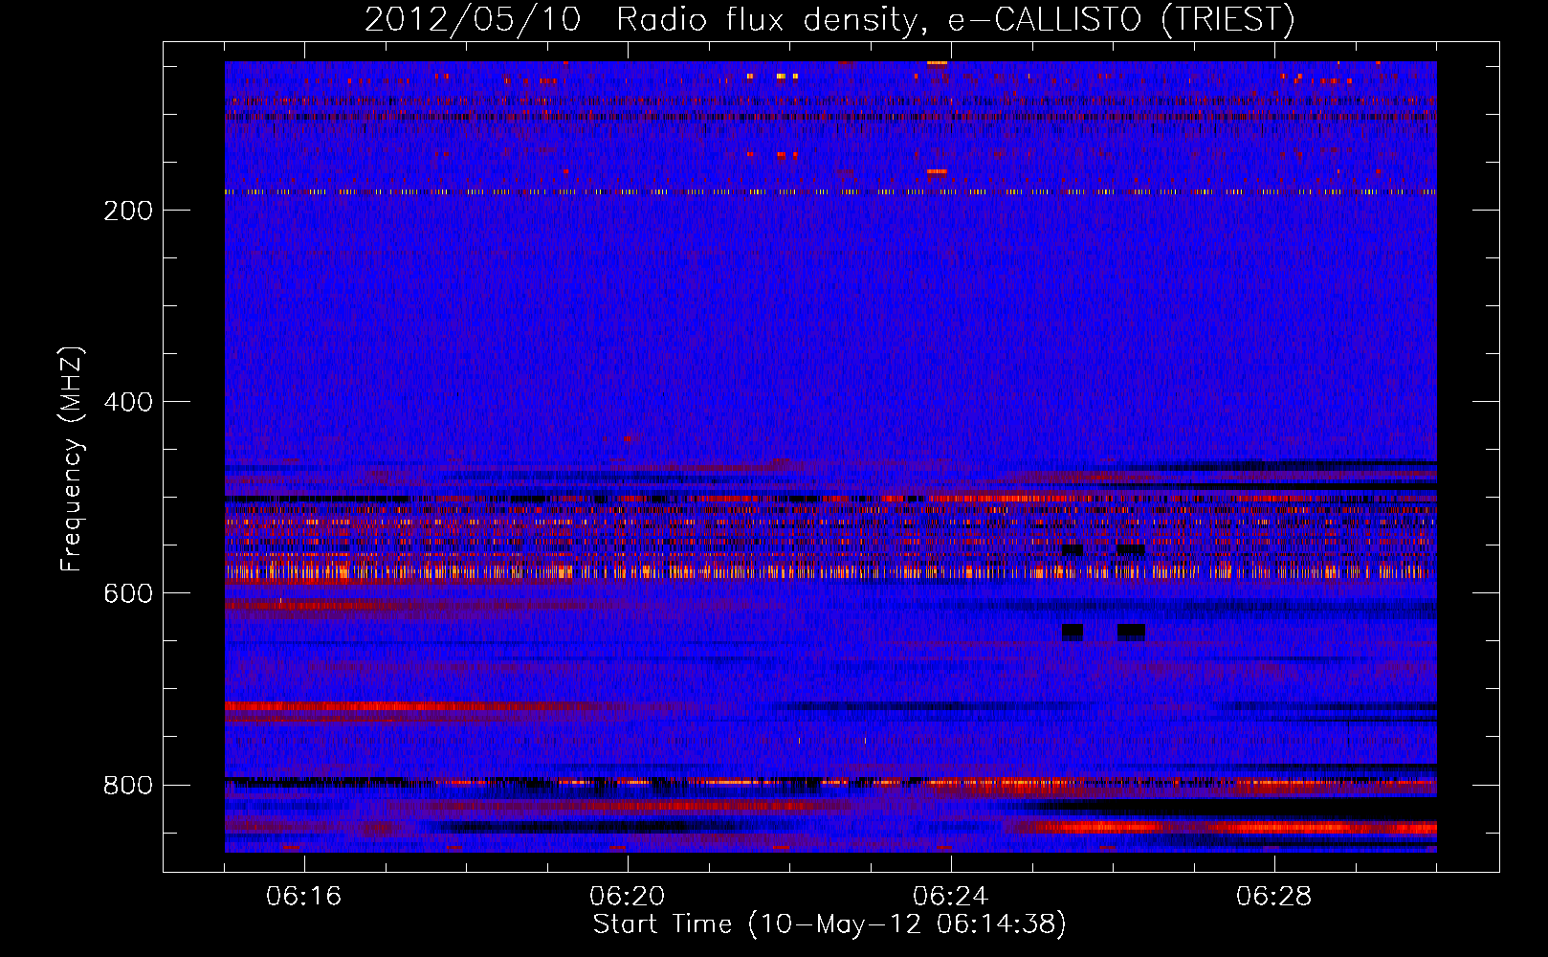Click the 06:16 time tick label
1548x957 pixels.
[303, 897]
